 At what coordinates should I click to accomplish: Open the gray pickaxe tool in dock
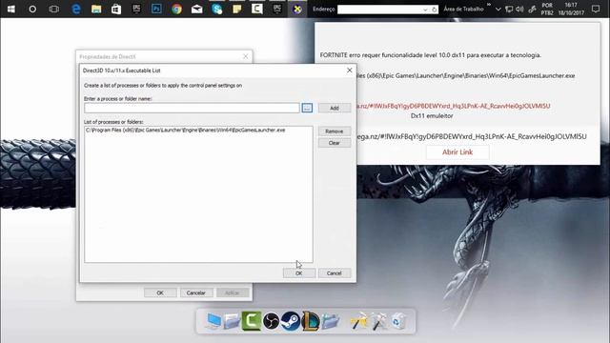tap(378, 321)
